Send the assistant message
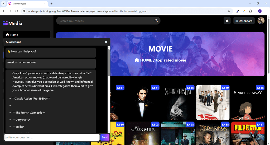This screenshot has width=270, height=145. [x=105, y=137]
